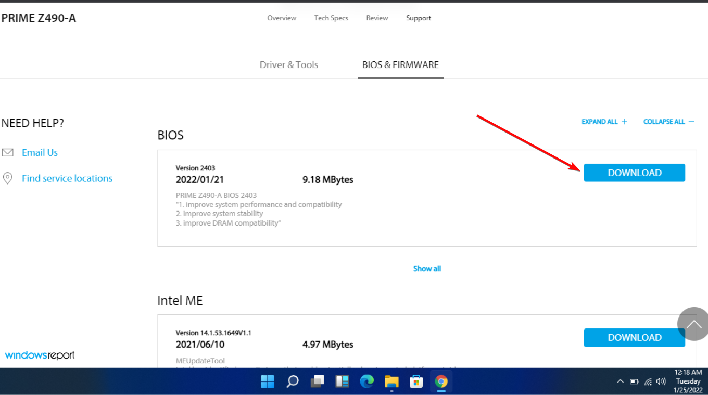Collapse all sections with COLLAPSE ALL
The height and width of the screenshot is (395, 708).
click(x=669, y=122)
